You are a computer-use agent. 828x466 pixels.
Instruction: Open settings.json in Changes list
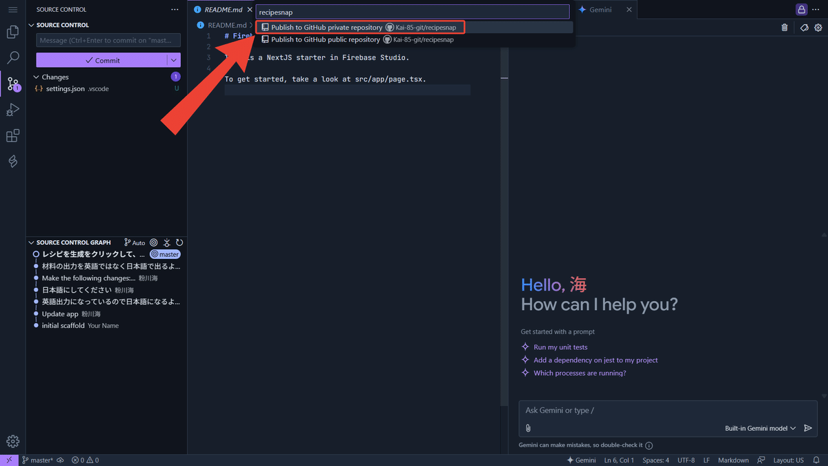pyautogui.click(x=106, y=89)
